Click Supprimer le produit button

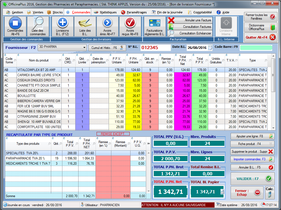point(252,152)
